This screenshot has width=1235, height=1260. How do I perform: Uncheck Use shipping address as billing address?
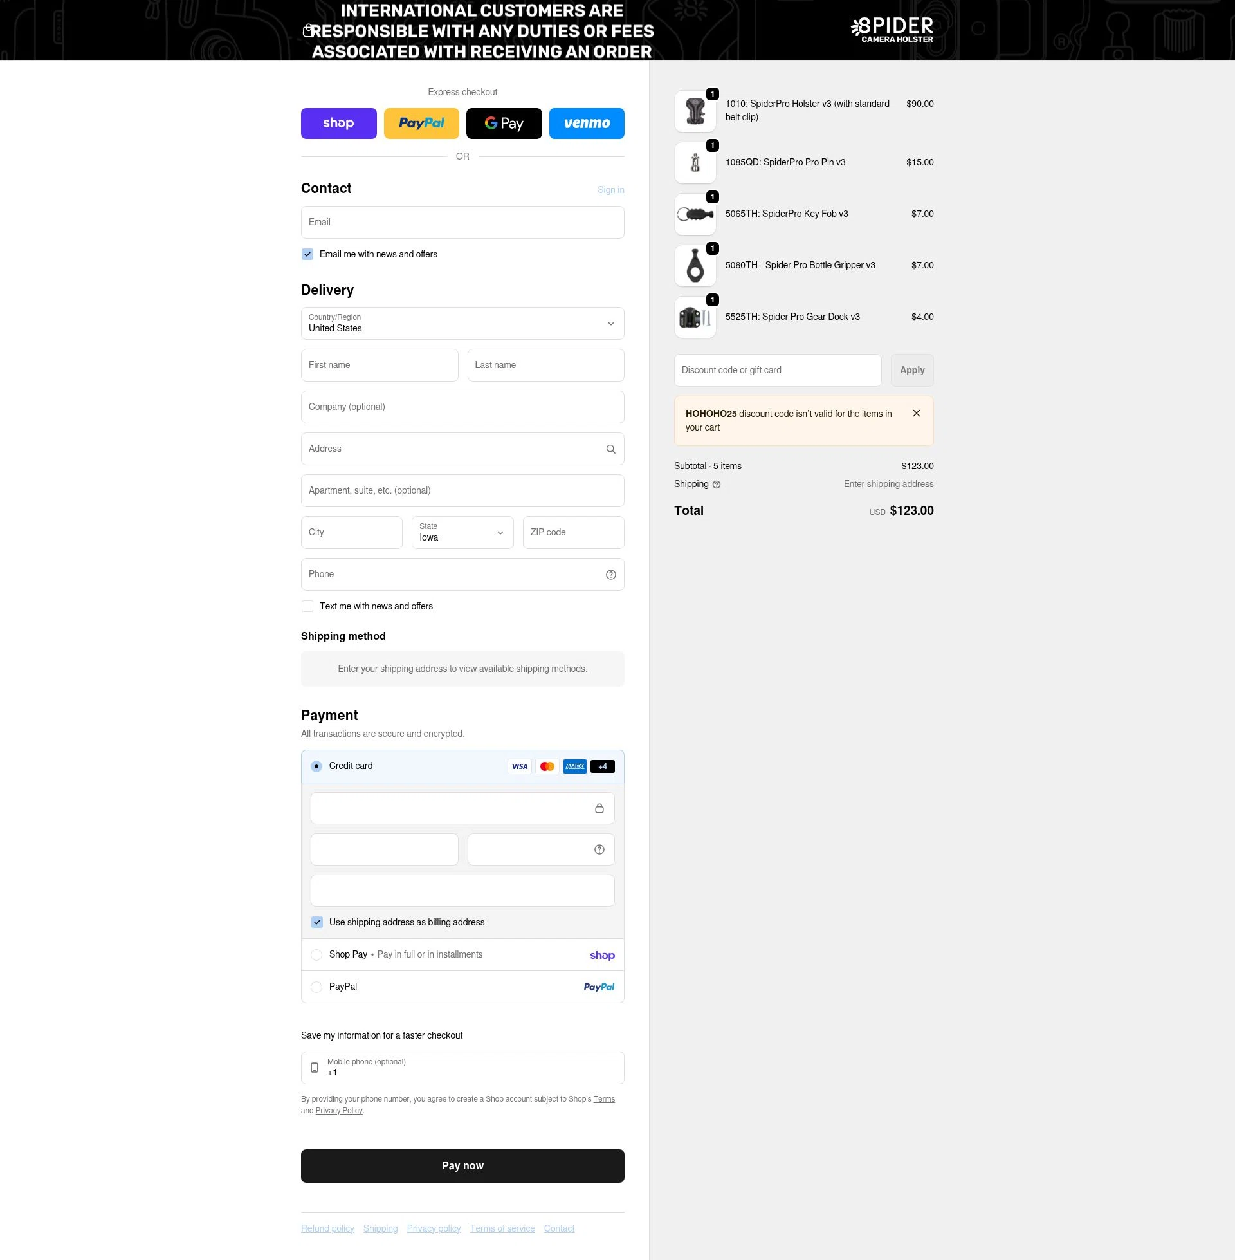pos(317,922)
